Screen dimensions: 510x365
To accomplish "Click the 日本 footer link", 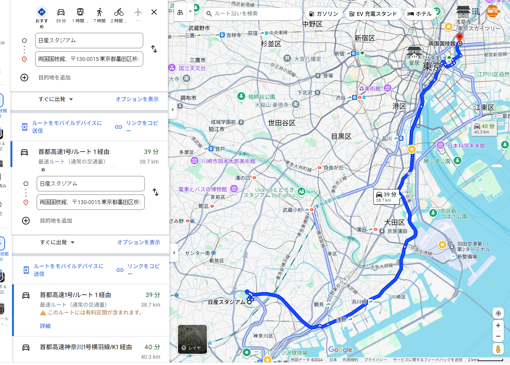I will [333, 360].
